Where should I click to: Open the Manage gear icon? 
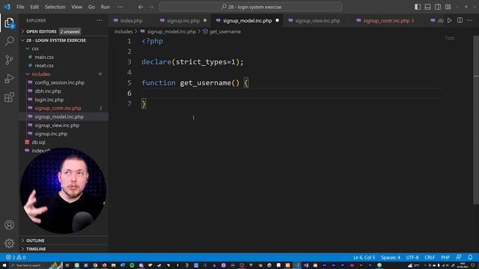click(9, 243)
